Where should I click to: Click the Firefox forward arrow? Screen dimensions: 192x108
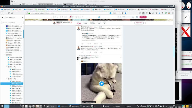point(6,13)
